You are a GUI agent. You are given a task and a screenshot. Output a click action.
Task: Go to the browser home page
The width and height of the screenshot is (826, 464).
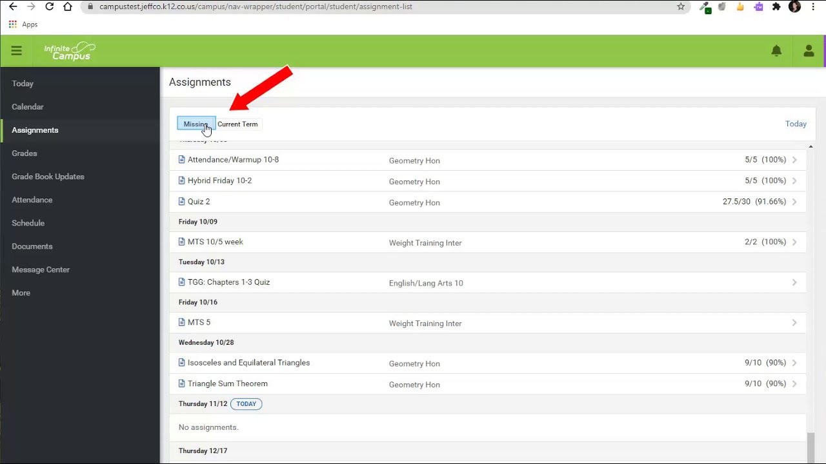click(68, 6)
